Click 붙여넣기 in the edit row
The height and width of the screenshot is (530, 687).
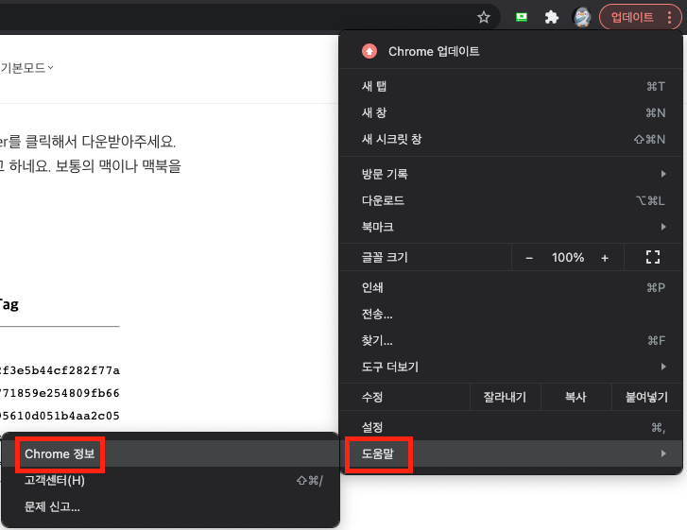pyautogui.click(x=646, y=397)
